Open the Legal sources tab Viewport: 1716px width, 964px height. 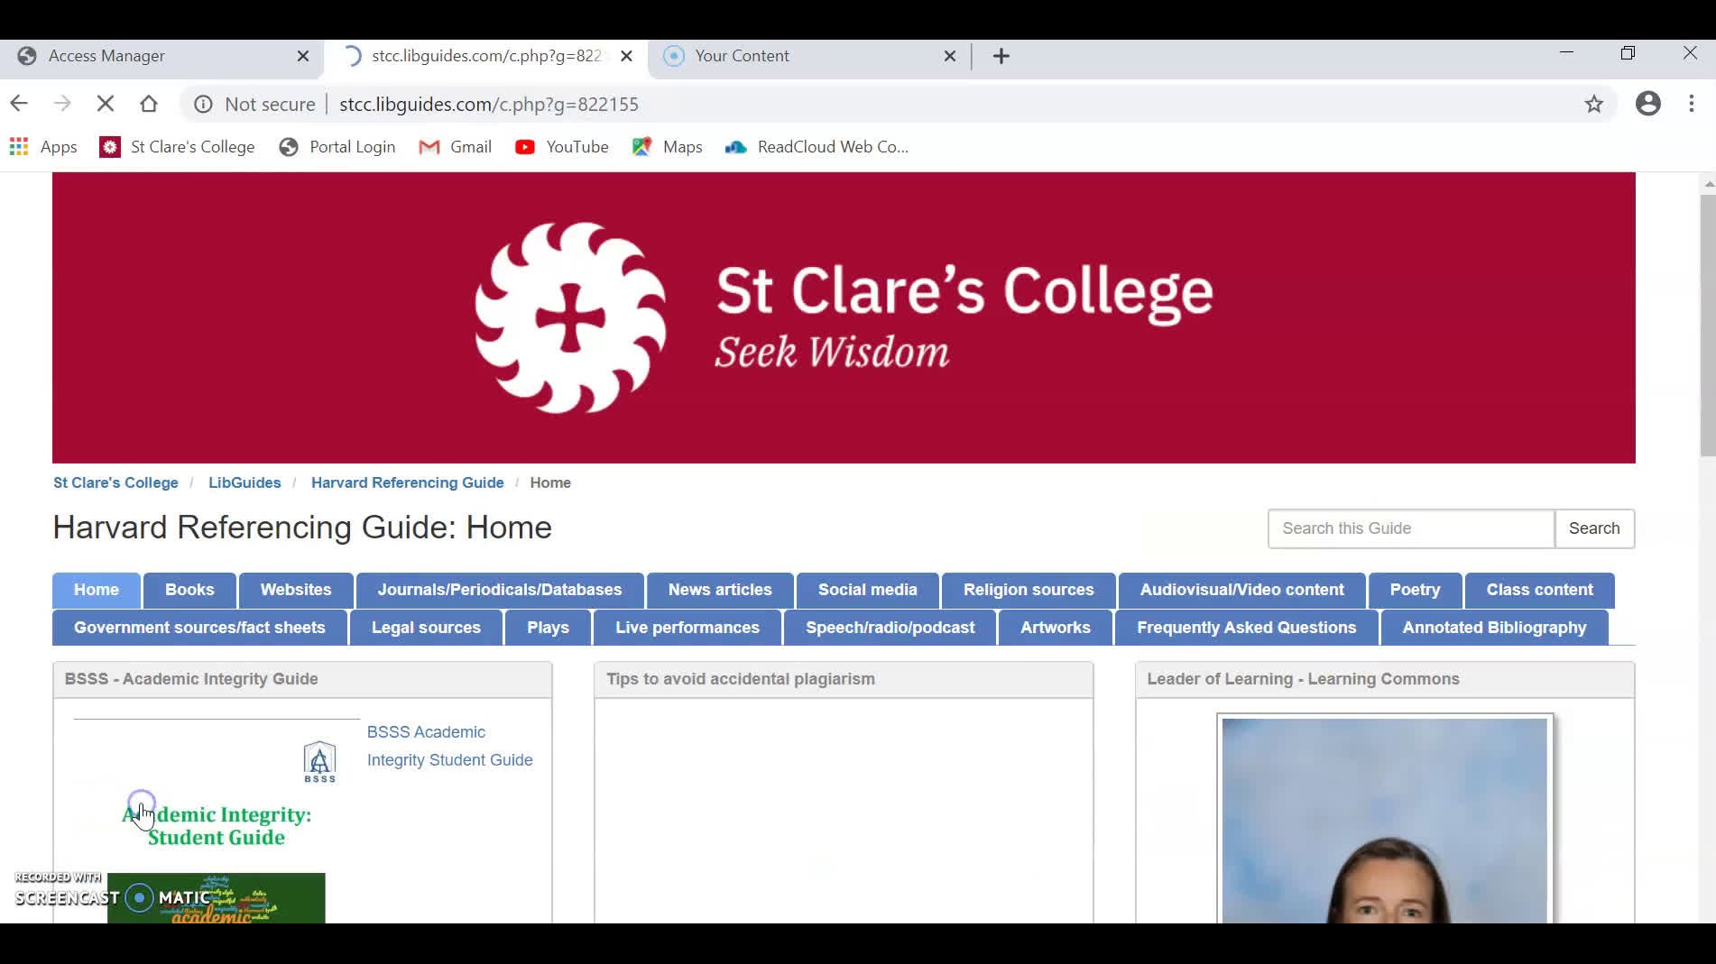tap(426, 628)
